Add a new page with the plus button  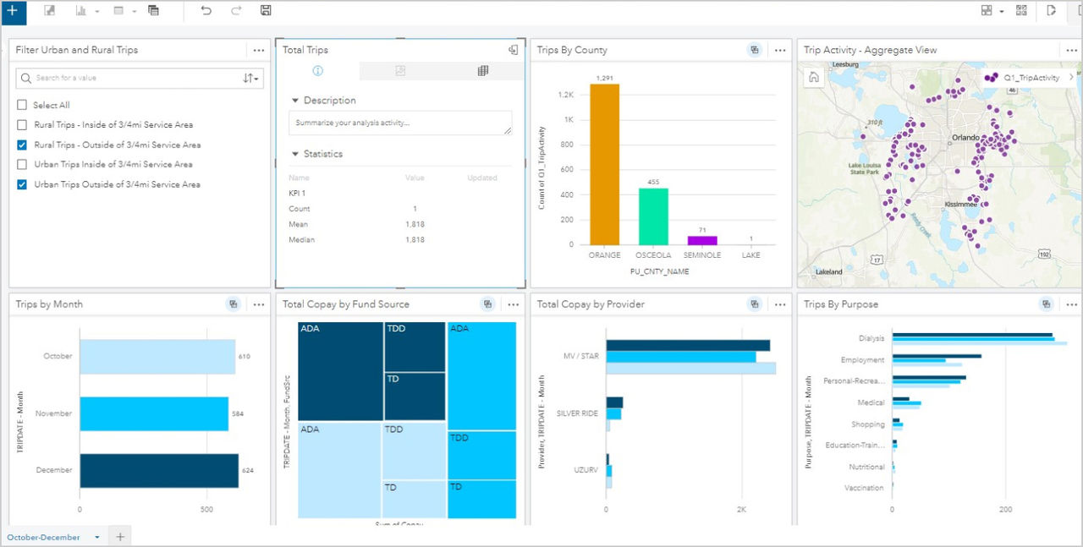(120, 537)
